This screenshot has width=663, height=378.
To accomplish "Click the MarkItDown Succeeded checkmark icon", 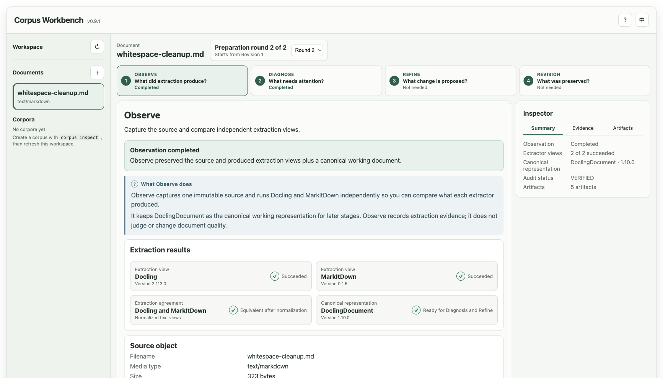I will [x=461, y=276].
